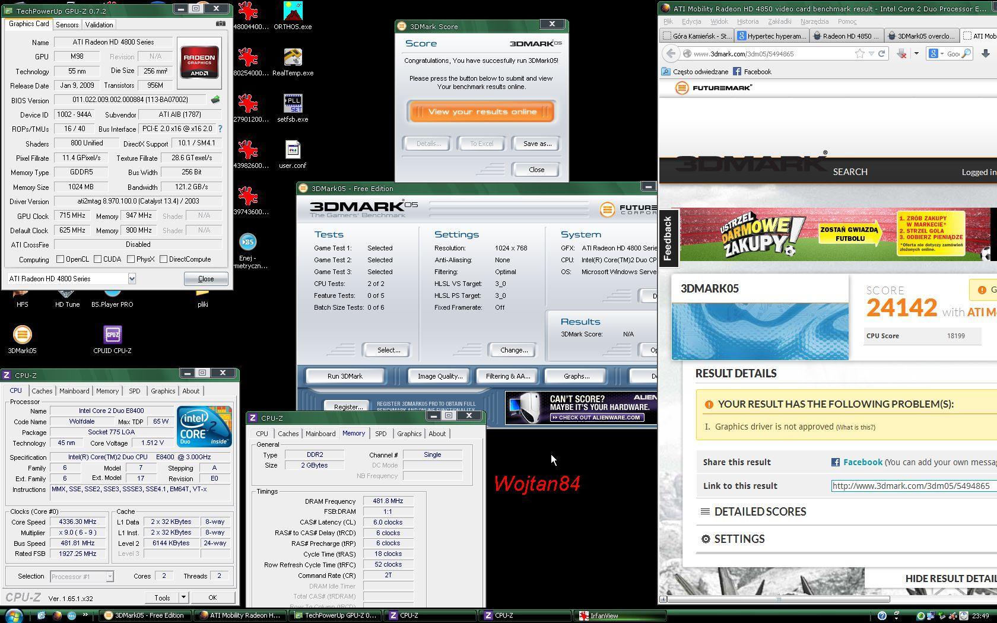This screenshot has height=623, width=997.
Task: Click the help icon in the system tray
Action: point(882,615)
